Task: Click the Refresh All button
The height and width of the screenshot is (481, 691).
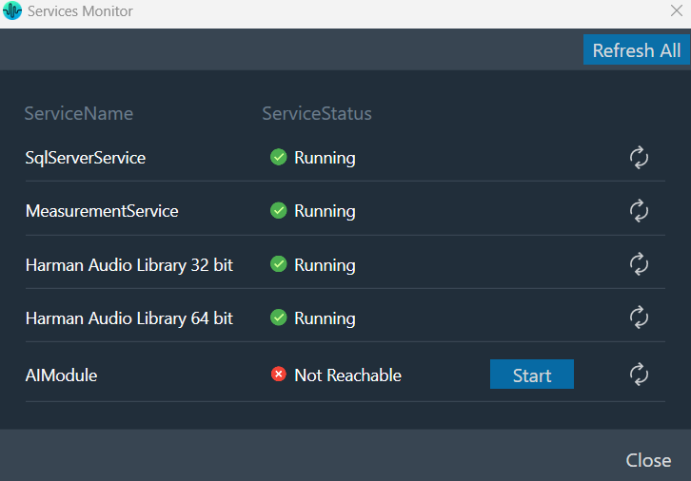Action: [x=637, y=49]
